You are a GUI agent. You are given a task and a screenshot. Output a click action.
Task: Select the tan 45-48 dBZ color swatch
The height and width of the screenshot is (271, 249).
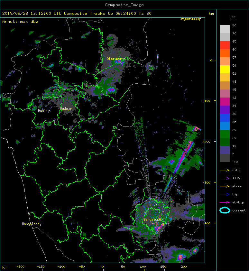coord(225,86)
